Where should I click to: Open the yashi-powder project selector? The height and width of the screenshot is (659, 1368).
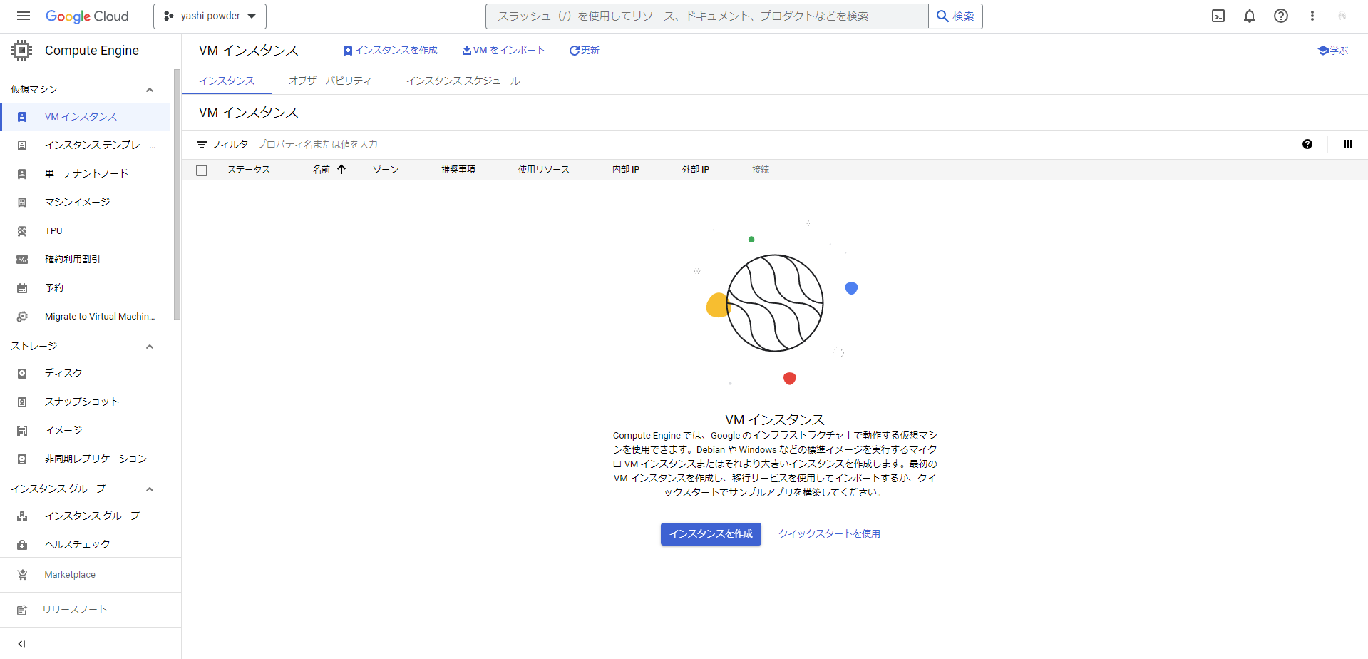(x=210, y=16)
